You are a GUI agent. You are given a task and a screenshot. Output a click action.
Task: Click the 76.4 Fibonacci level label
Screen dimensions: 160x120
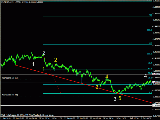pyautogui.click(x=150, y=63)
